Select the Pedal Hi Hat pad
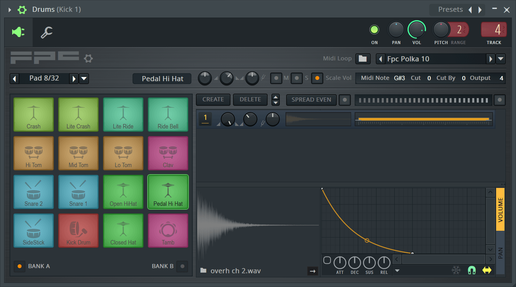Screen dimensions: 516x287 point(168,192)
